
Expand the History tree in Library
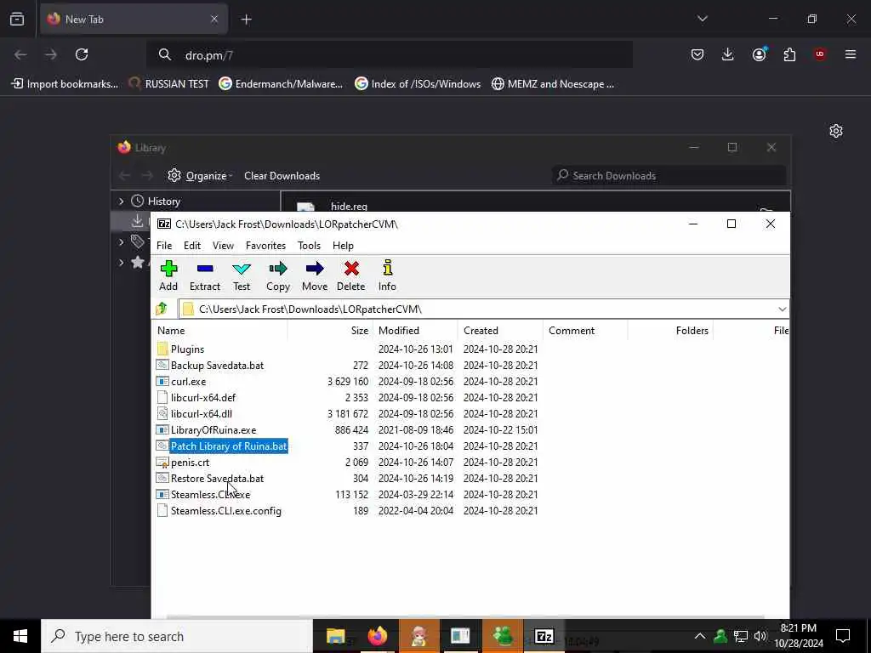pos(121,201)
